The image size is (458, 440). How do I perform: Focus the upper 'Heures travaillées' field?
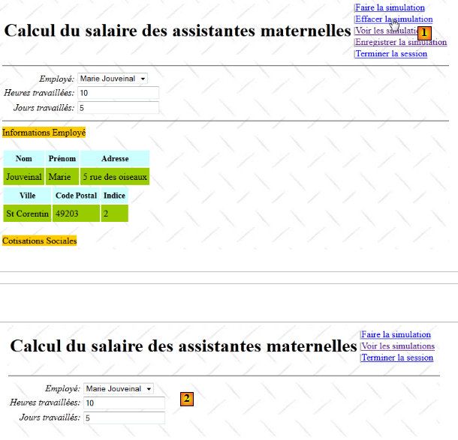point(118,93)
